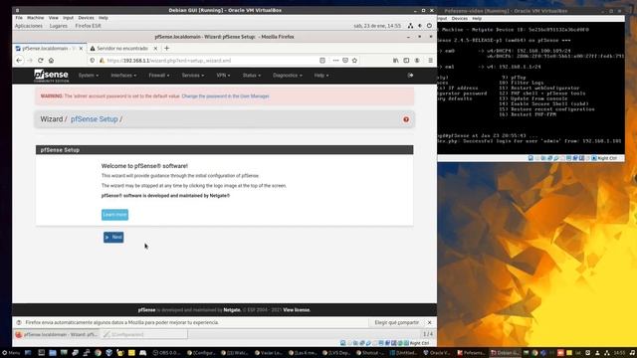The image size is (637, 358).
Task: Open a new Firefox tab with plus button
Action: click(166, 48)
